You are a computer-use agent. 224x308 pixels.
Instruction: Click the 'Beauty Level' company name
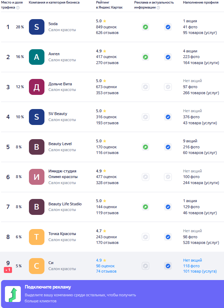pyautogui.click(x=60, y=144)
